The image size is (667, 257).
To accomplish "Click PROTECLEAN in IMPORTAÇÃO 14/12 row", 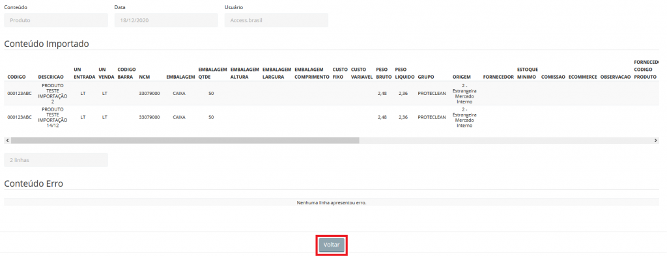I will coord(432,117).
